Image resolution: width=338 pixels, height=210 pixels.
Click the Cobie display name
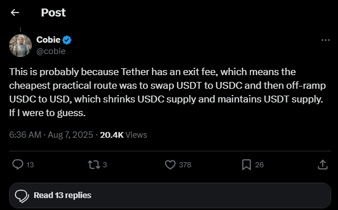[48, 40]
